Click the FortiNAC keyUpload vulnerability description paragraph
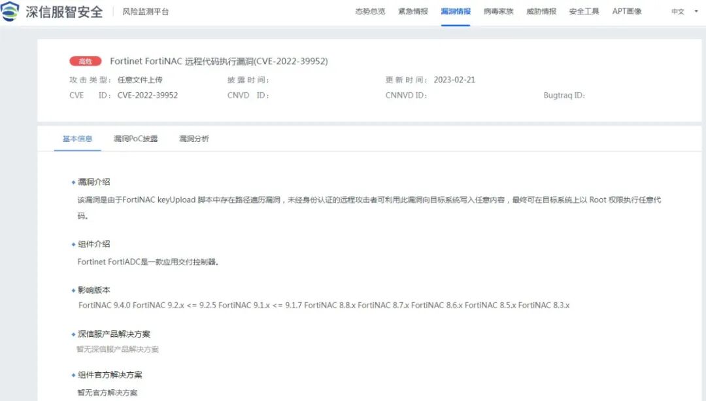This screenshot has width=706, height=401. point(369,208)
